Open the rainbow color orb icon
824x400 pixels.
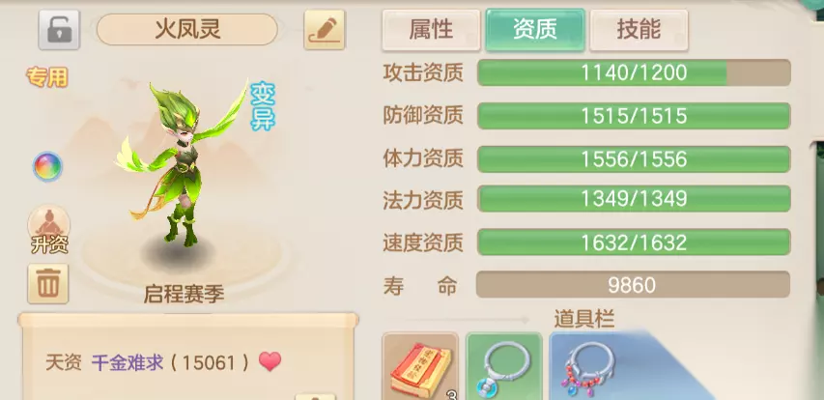tap(48, 166)
